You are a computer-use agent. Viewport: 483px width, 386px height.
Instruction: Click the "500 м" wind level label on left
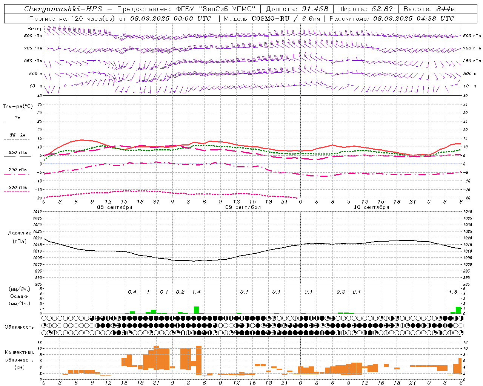coord(35,74)
